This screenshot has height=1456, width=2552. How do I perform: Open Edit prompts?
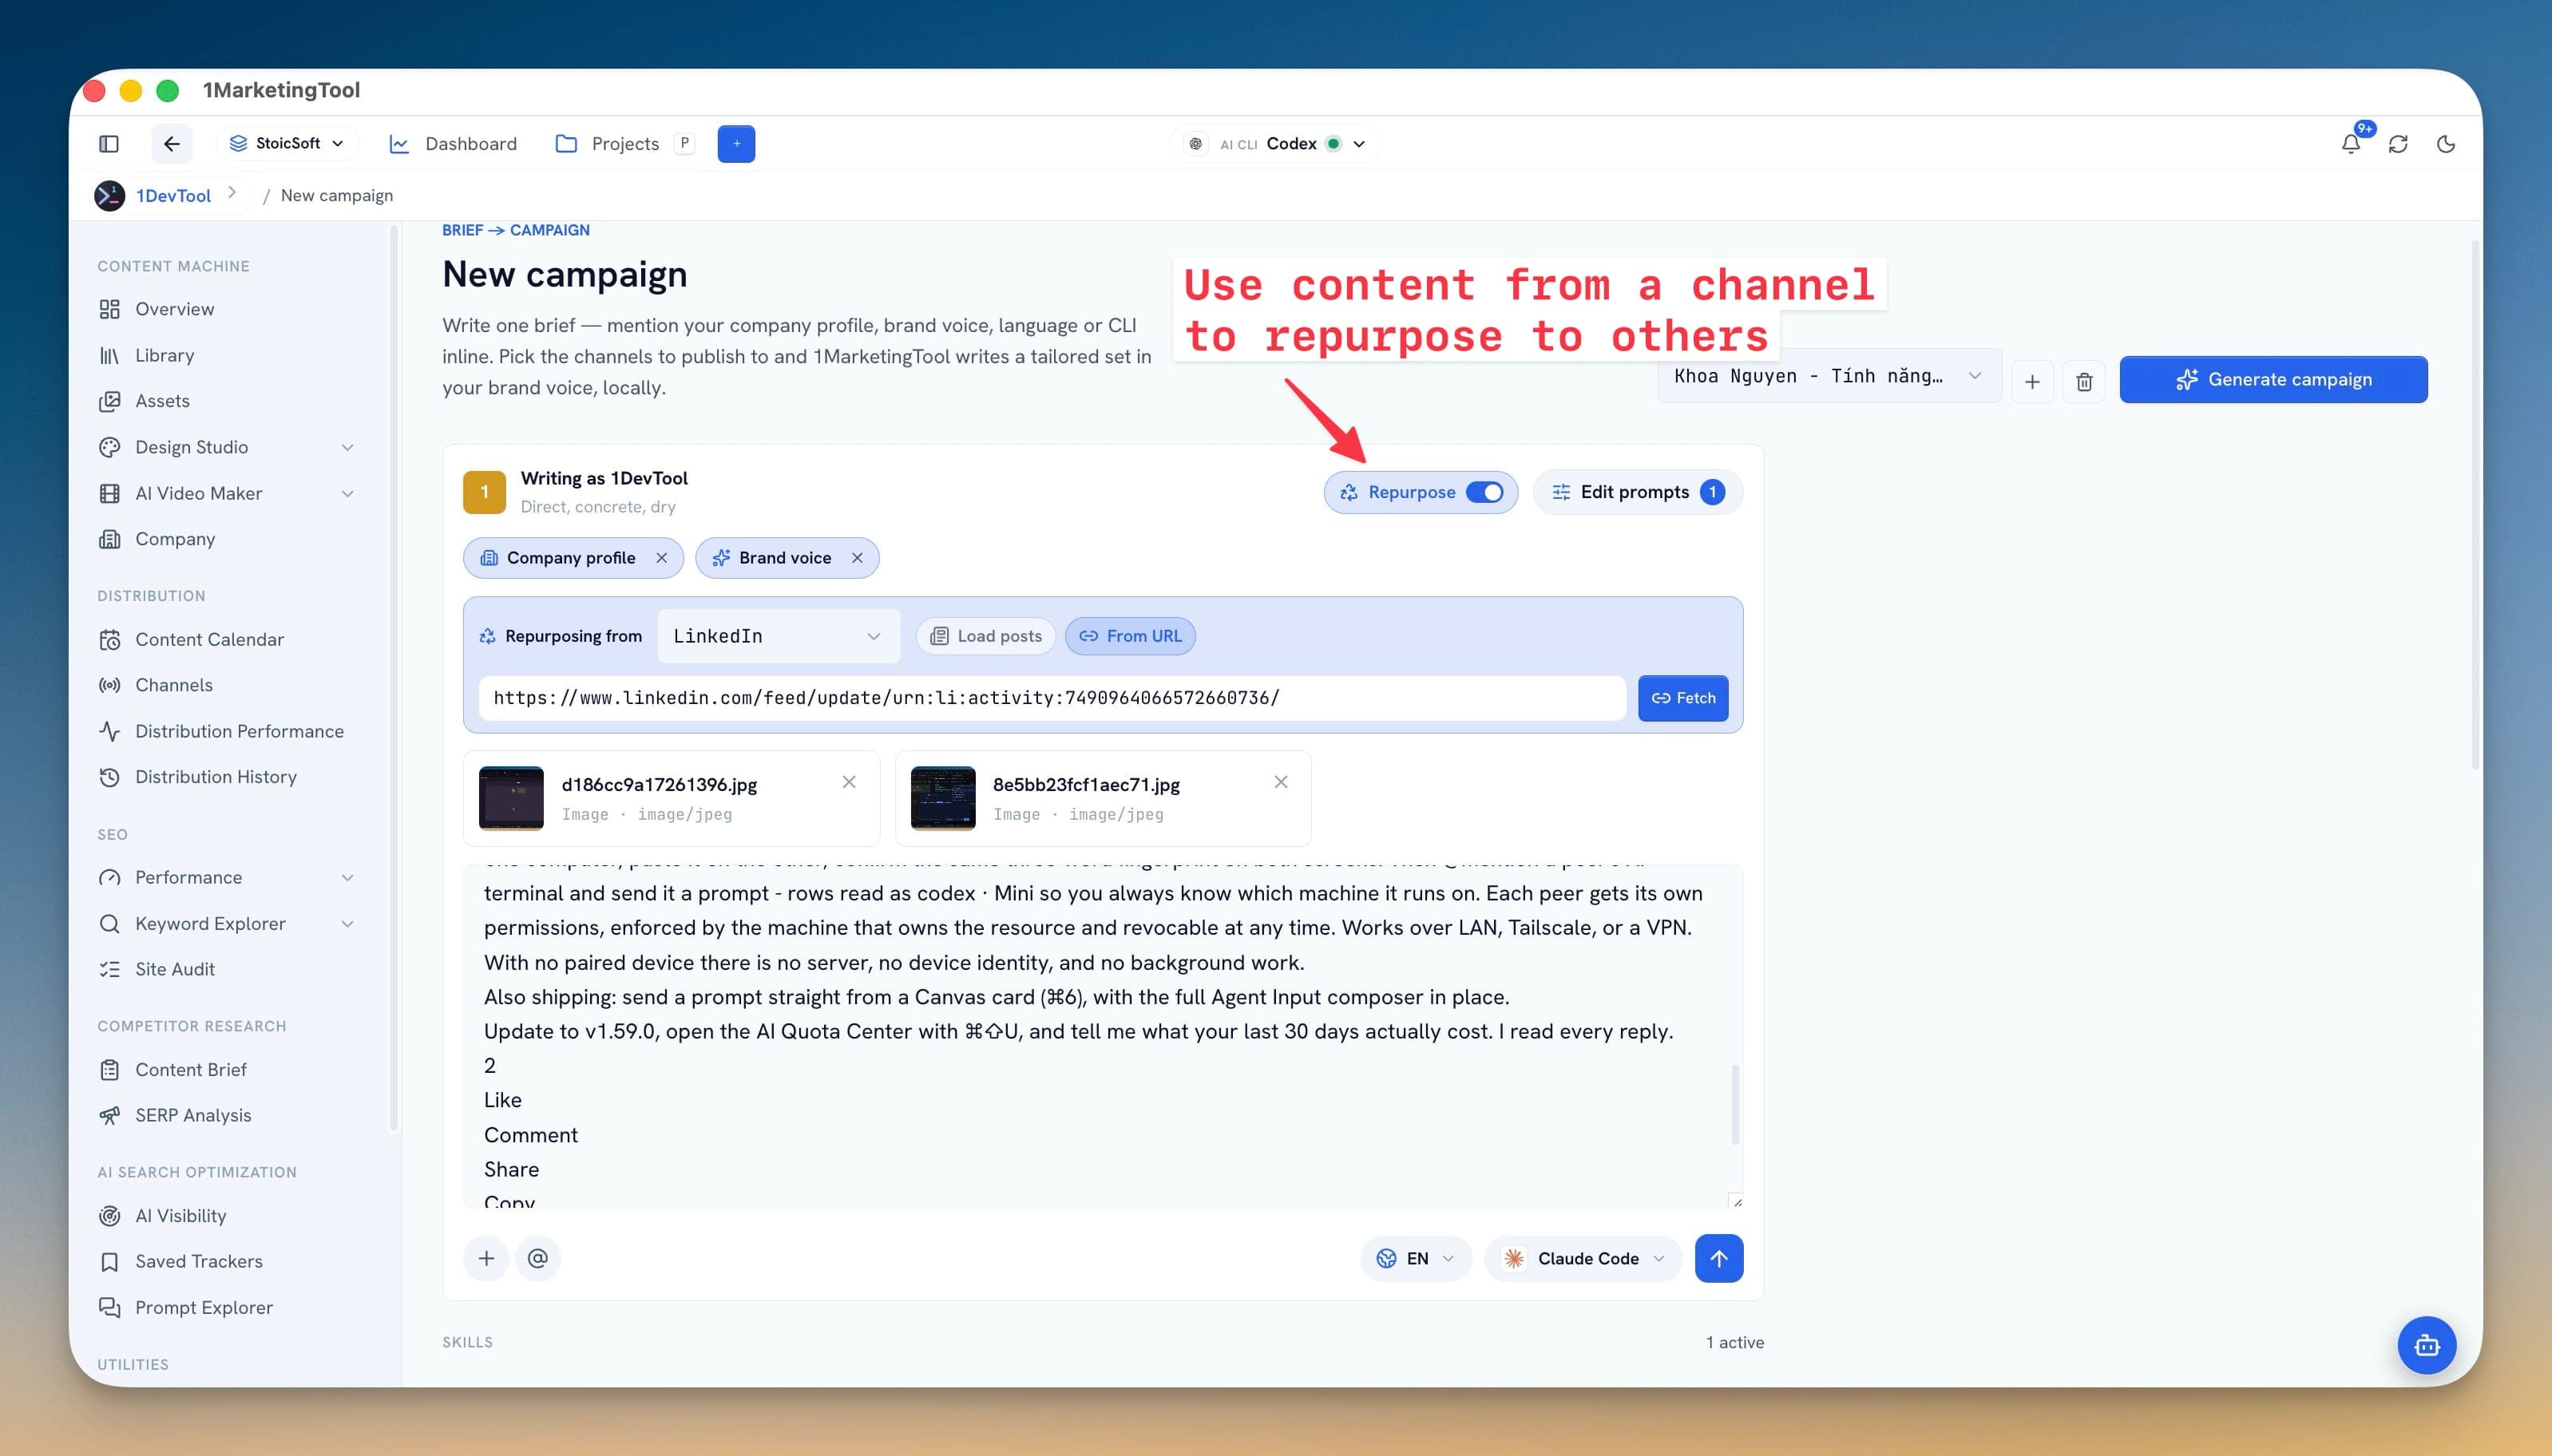[x=1637, y=492]
